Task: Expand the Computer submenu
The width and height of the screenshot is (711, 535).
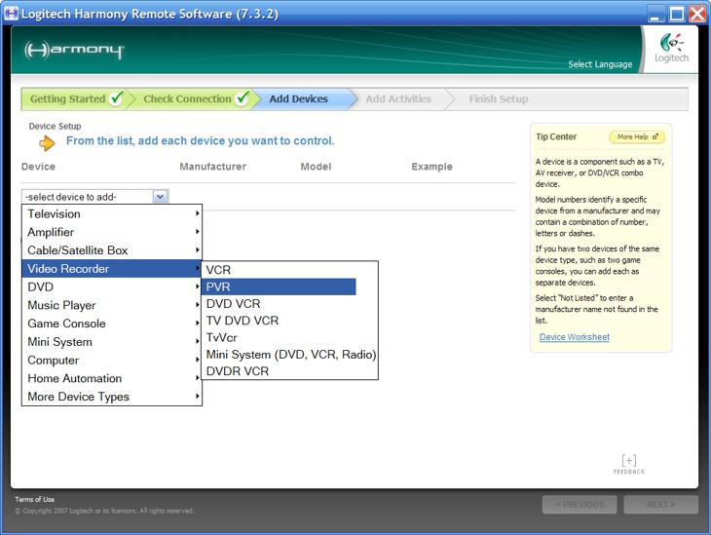Action: point(112,360)
